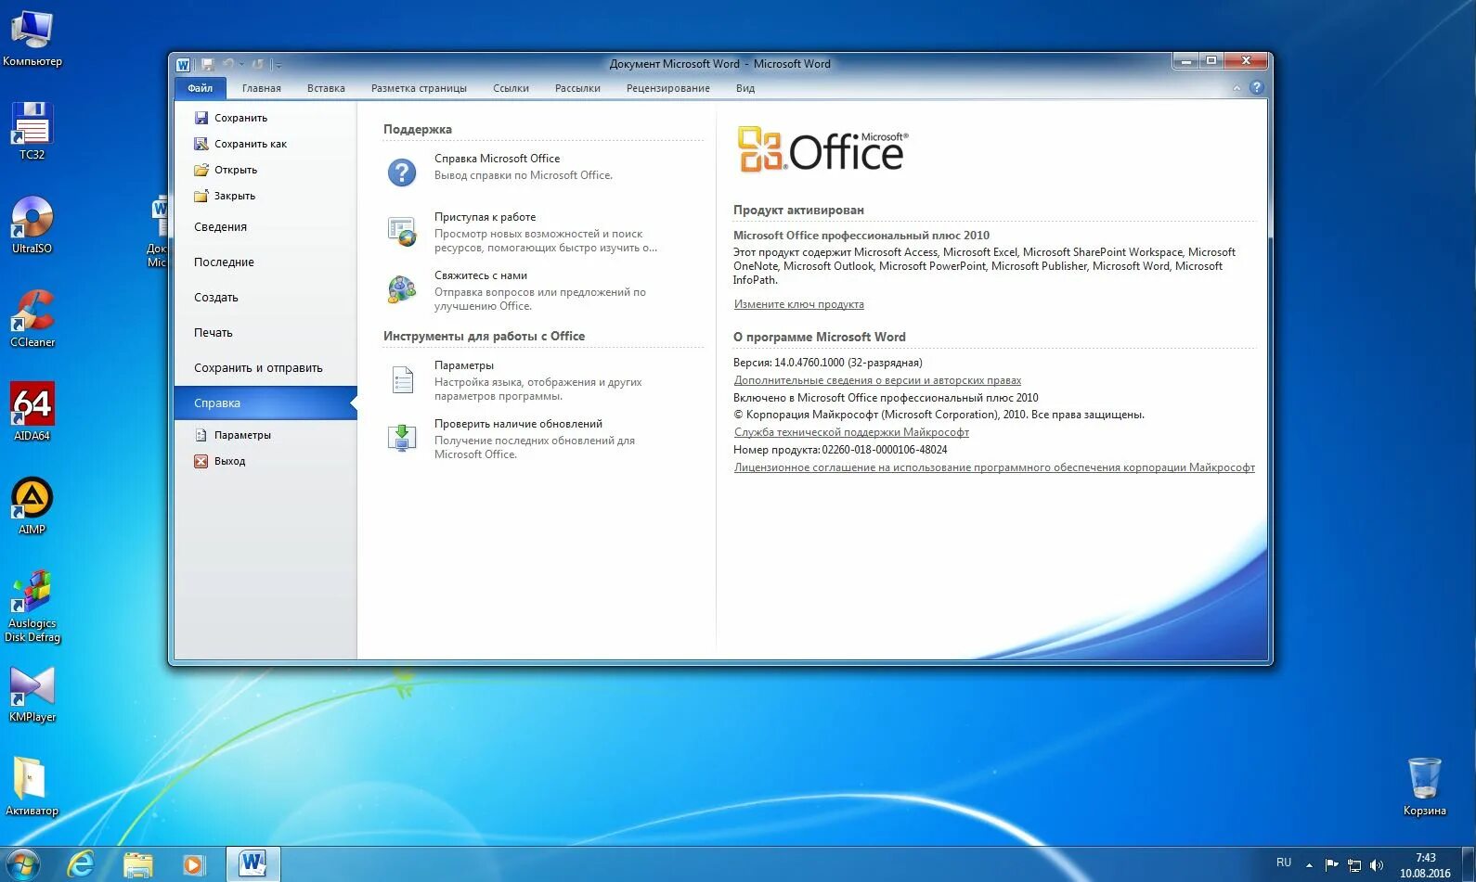This screenshot has width=1476, height=882.
Task: Click the Приступая к работе icon
Action: point(402,231)
